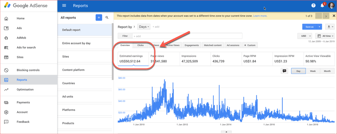Open the Default report
This screenshot has width=337, height=134.
coord(85,30)
